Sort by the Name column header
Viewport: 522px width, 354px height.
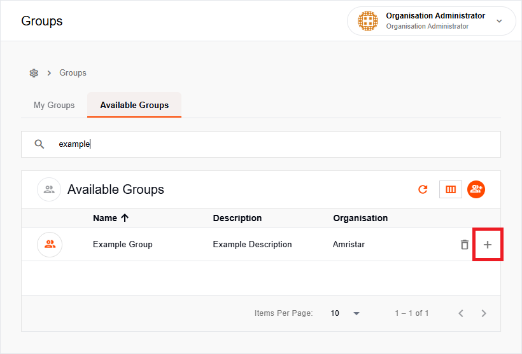(105, 218)
